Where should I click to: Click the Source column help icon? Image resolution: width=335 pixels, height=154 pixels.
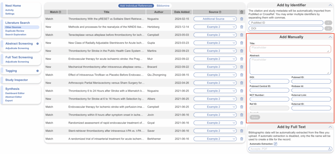pyautogui.click(x=220, y=12)
